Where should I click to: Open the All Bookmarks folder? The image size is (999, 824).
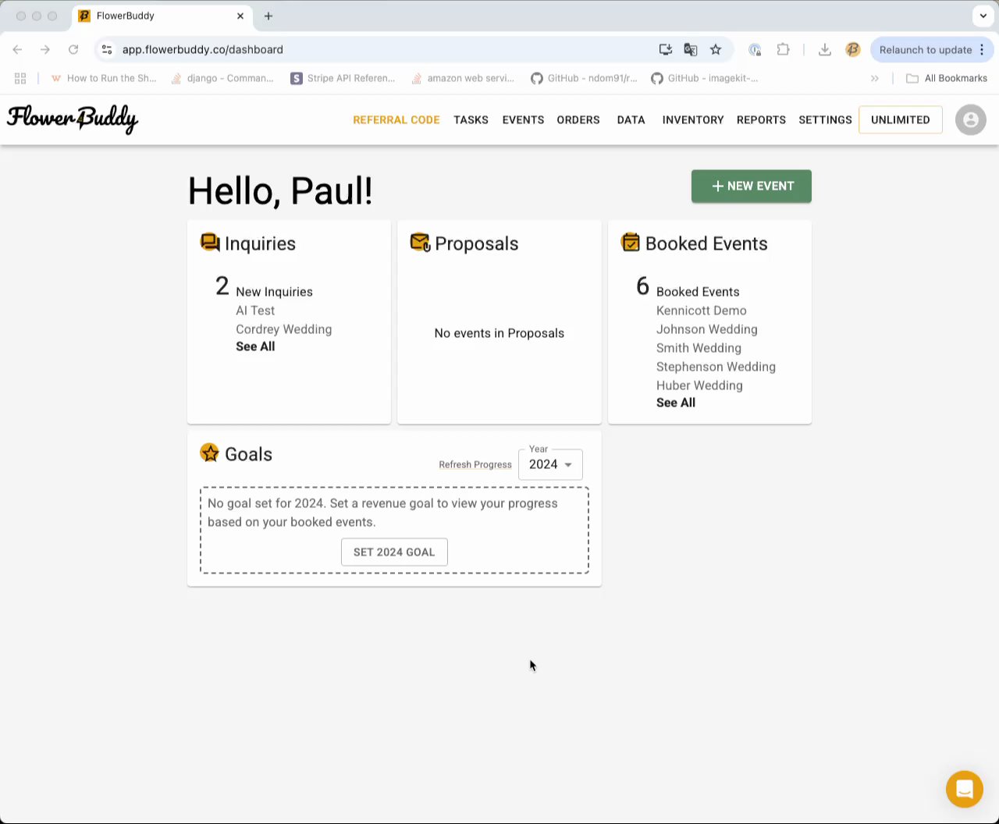947,78
